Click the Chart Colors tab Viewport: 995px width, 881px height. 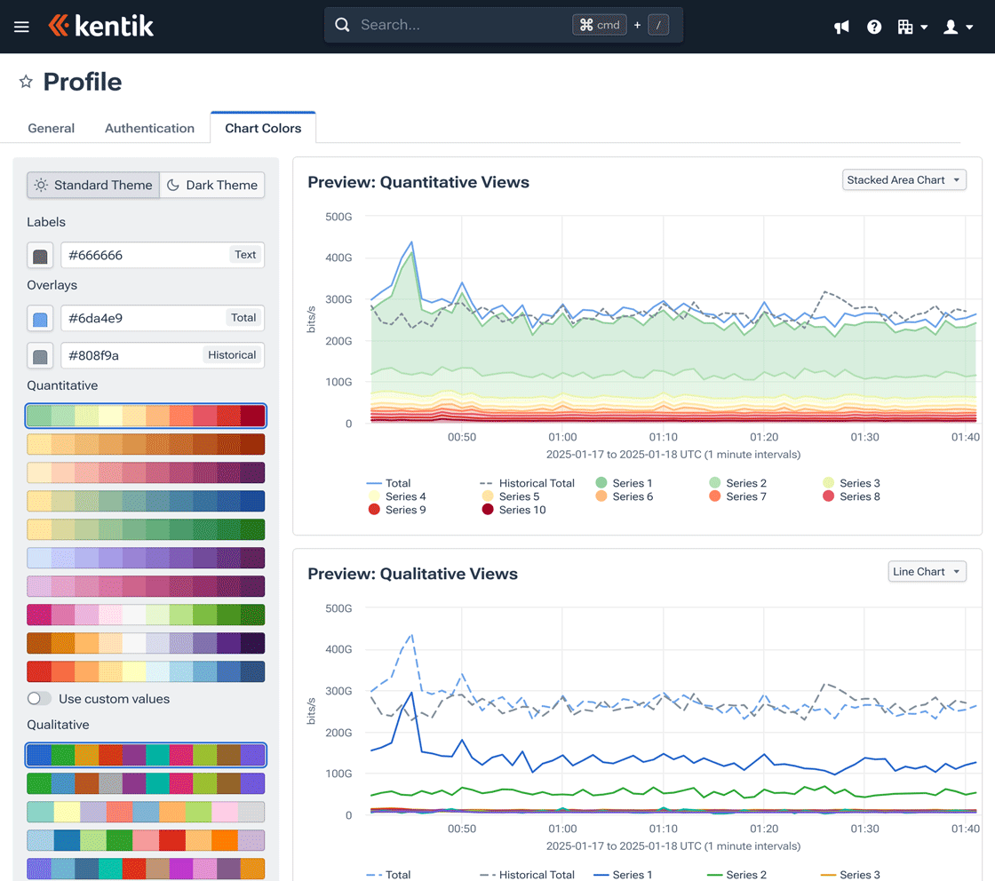(262, 128)
